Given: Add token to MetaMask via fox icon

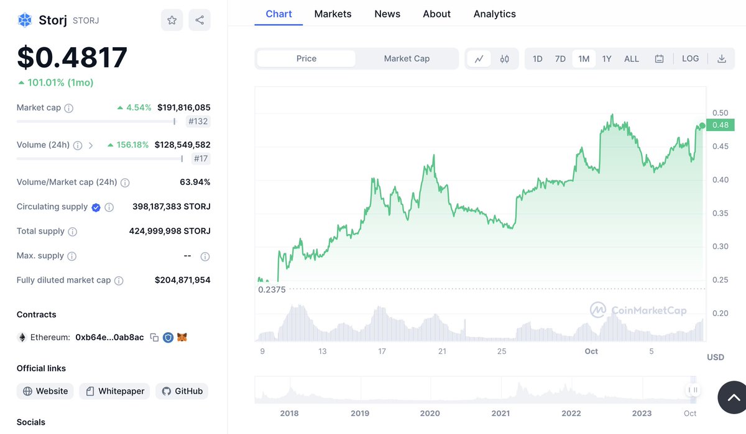Looking at the screenshot, I should (182, 338).
